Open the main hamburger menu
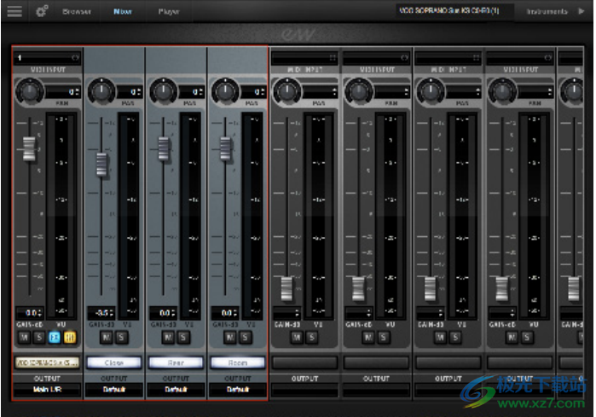596x417 pixels. tap(14, 11)
